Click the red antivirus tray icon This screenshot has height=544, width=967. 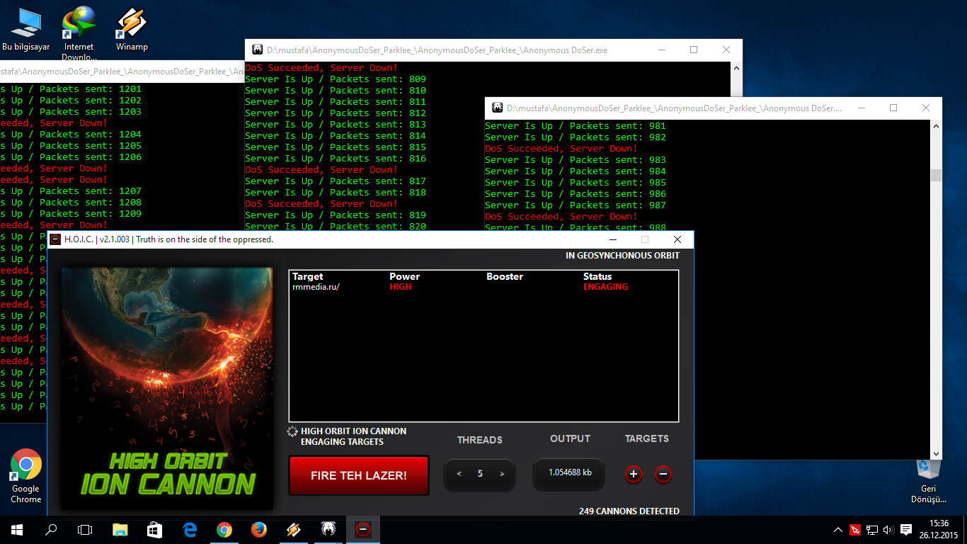click(855, 530)
